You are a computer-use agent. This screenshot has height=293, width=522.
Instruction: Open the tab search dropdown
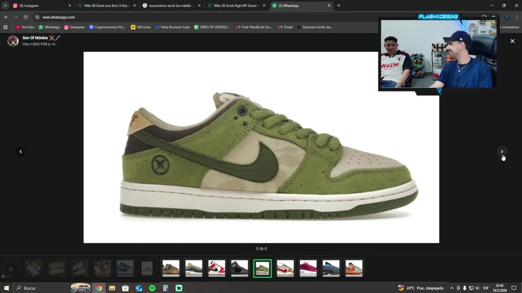(x=5, y=6)
